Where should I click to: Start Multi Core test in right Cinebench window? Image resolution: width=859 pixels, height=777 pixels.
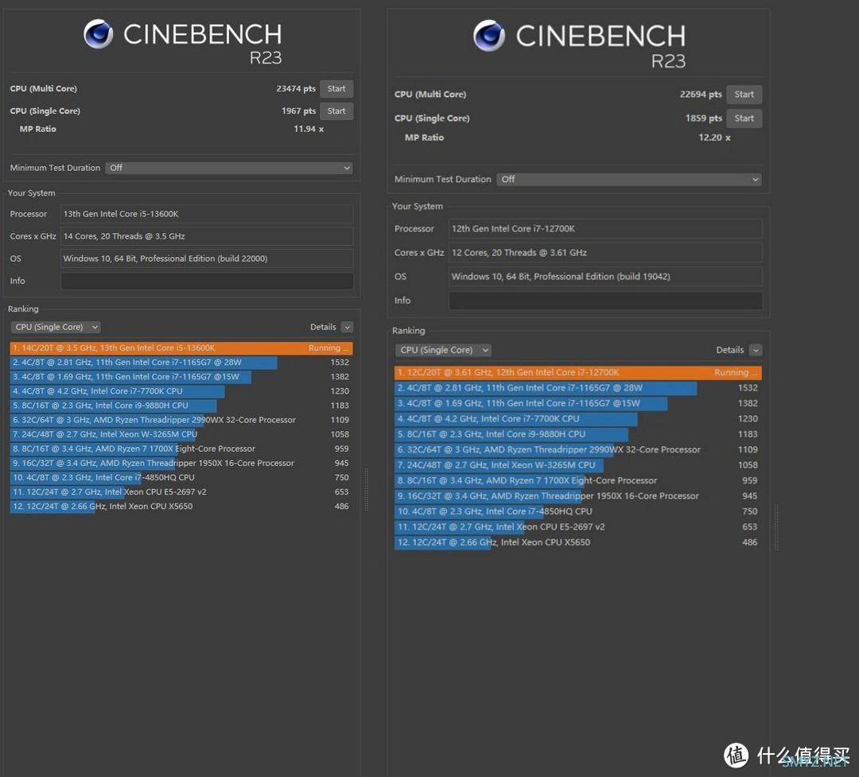(x=744, y=95)
